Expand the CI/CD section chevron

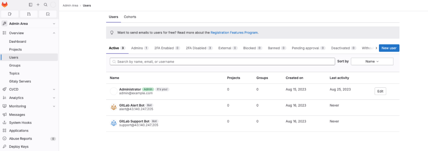(54, 89)
